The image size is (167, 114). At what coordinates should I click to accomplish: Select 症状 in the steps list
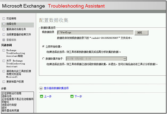(4, 108)
